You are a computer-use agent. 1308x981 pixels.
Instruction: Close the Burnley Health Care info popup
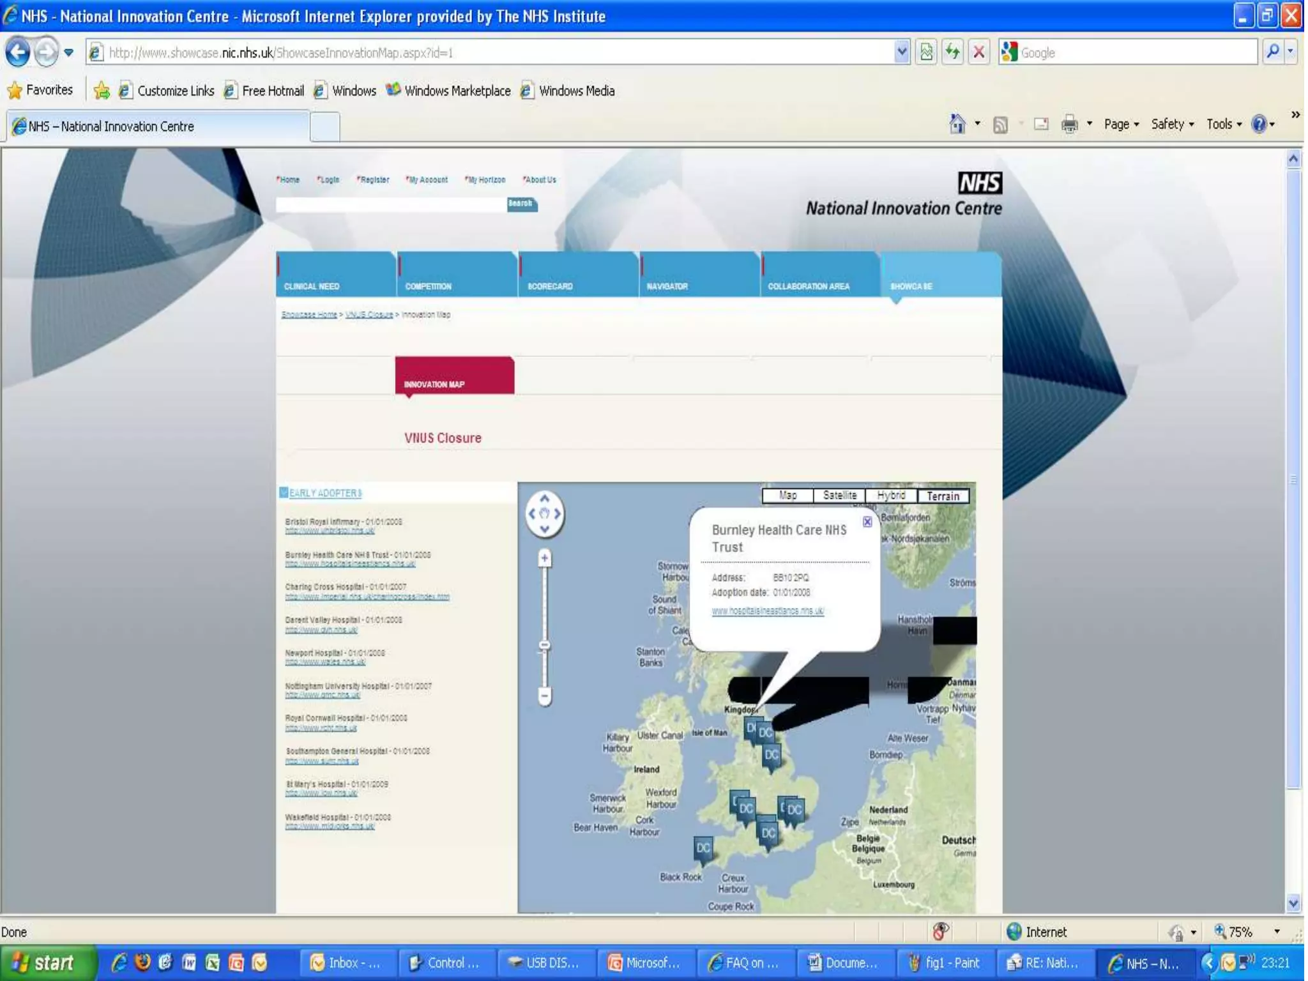point(867,522)
